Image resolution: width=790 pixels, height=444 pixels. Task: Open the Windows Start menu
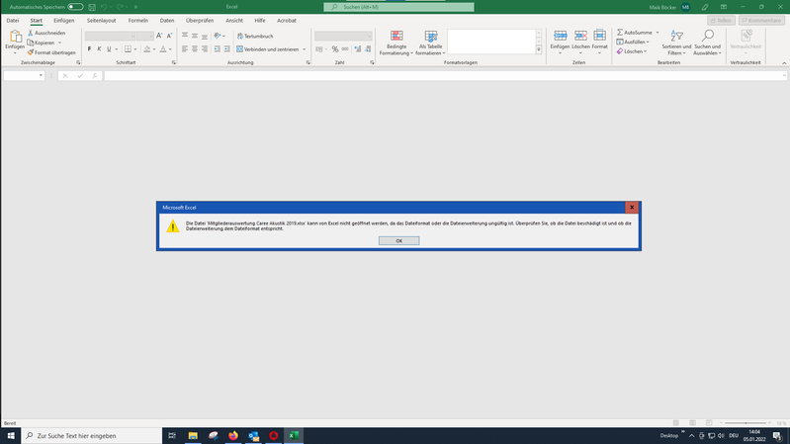[11, 435]
